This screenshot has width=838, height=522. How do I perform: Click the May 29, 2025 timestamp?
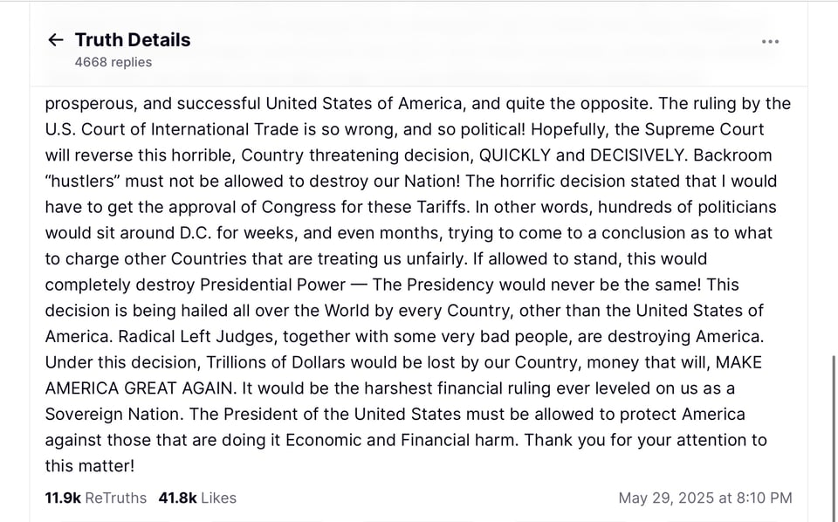point(704,498)
